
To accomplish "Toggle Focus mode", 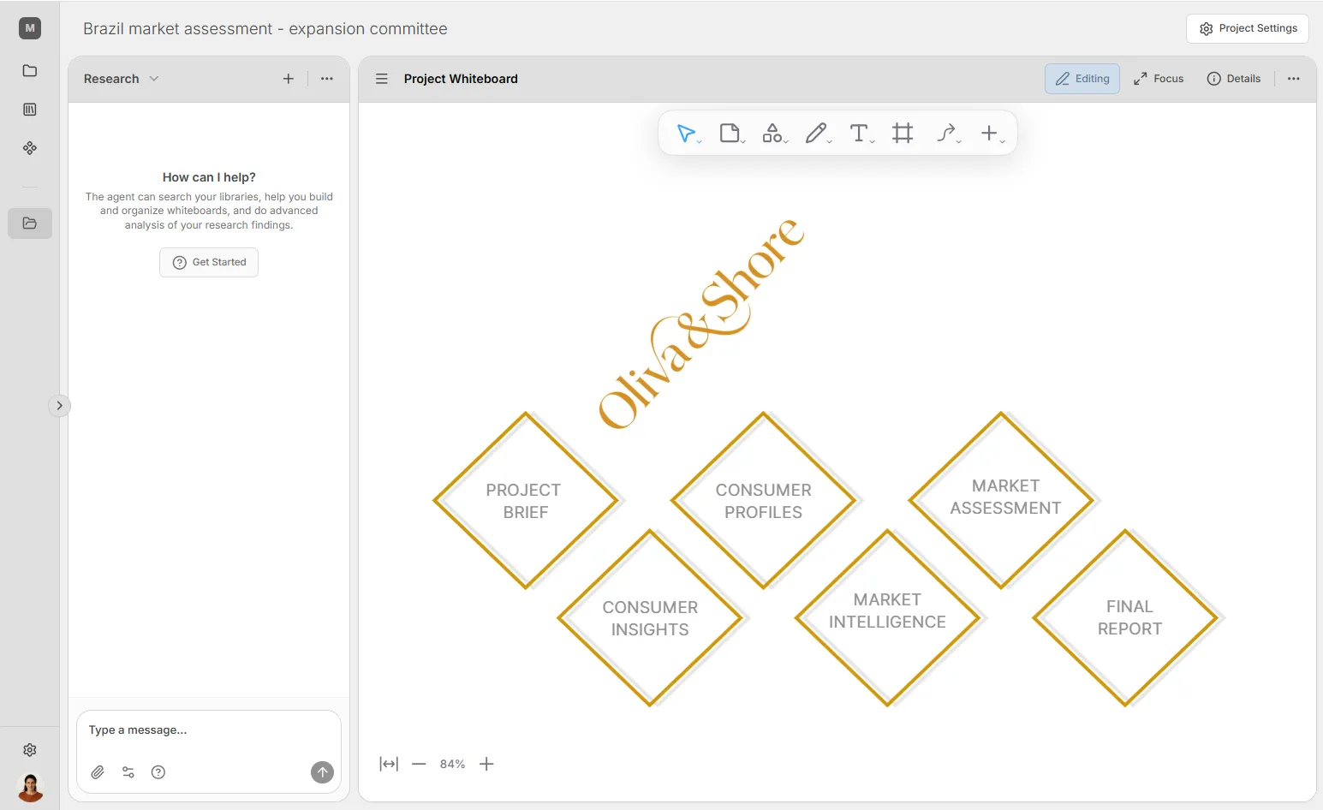I will (1159, 79).
